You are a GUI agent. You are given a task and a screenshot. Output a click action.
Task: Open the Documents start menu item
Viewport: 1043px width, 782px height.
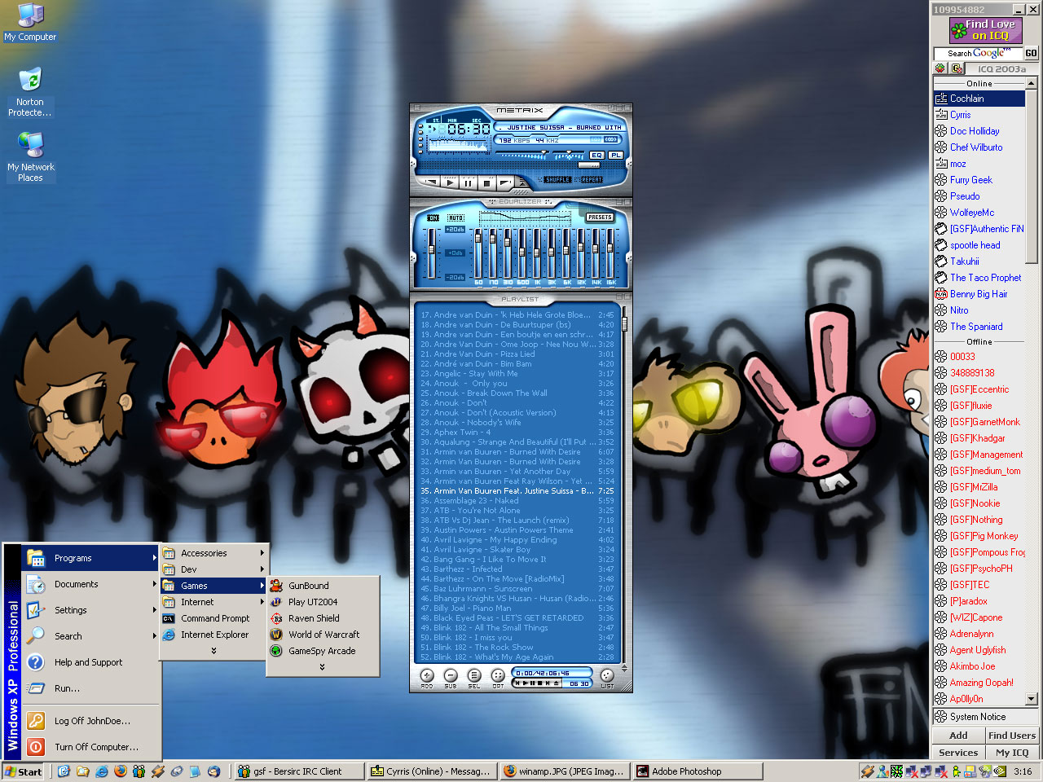(x=90, y=584)
